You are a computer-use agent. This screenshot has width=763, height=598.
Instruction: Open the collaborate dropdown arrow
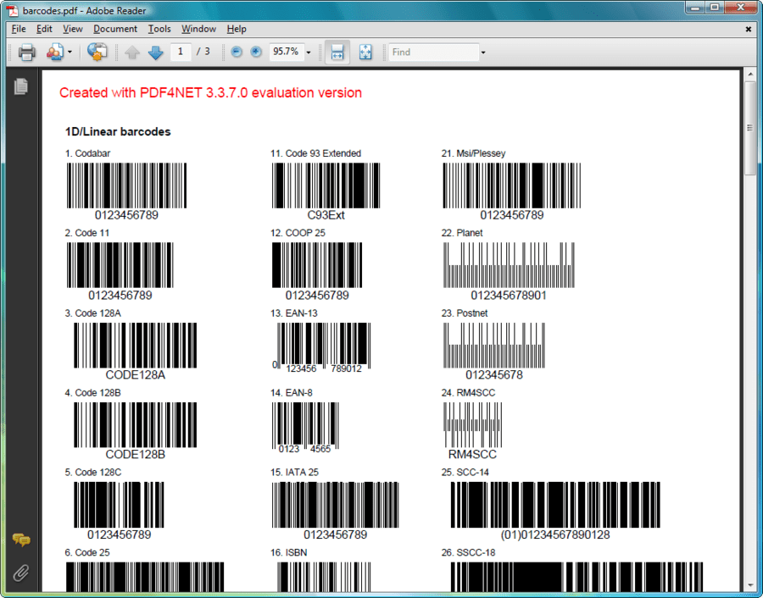(x=70, y=53)
